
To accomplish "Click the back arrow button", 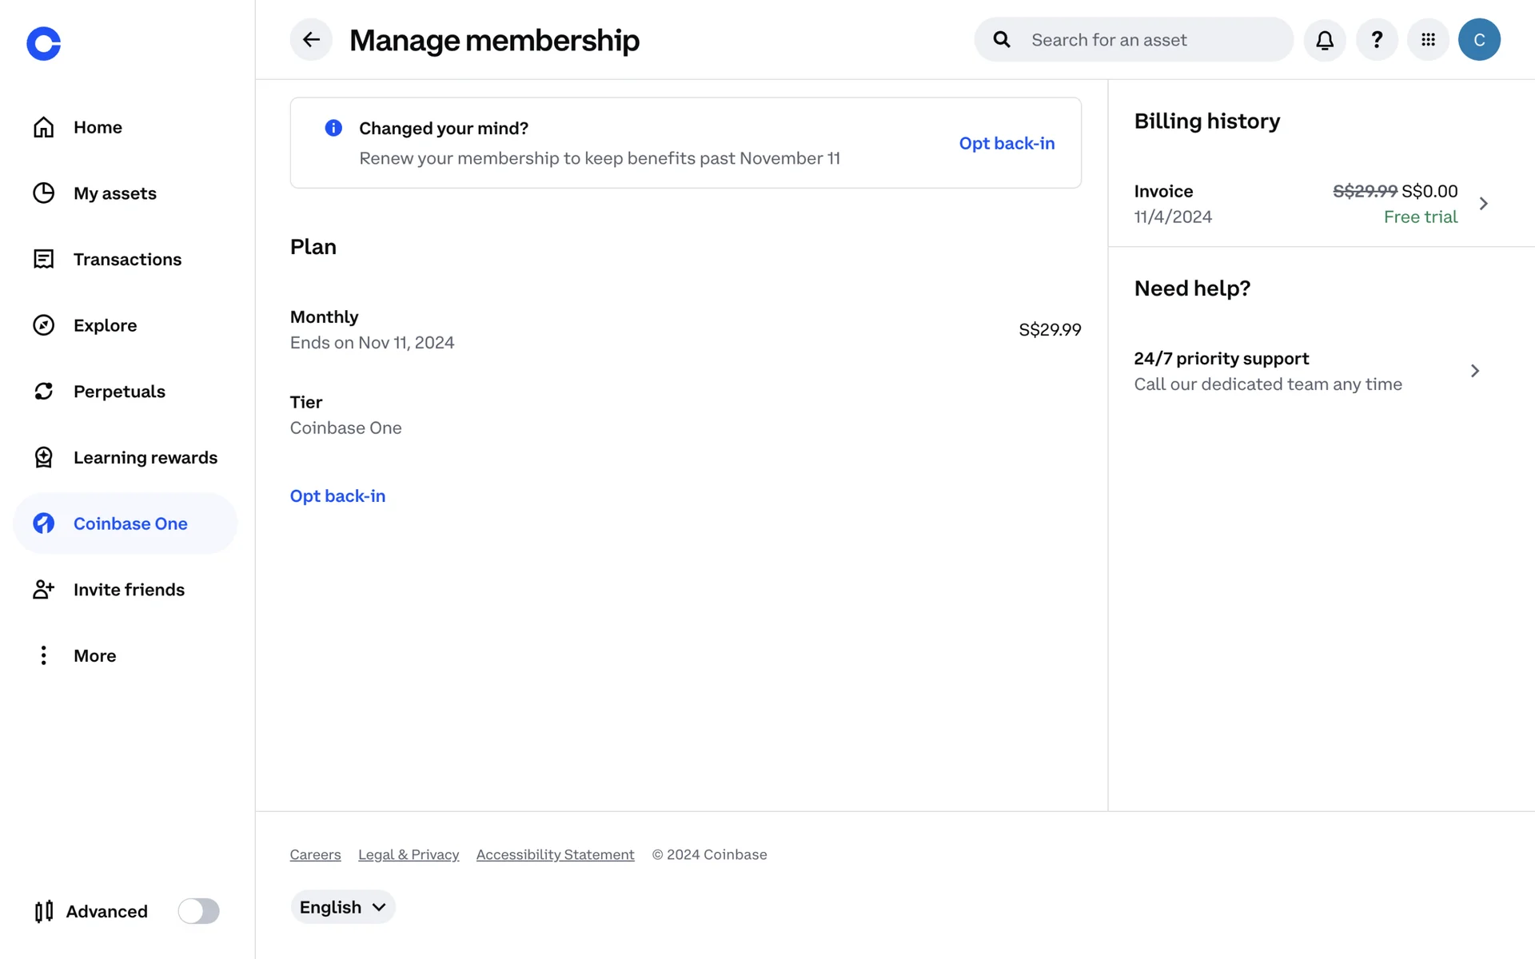I will [311, 39].
